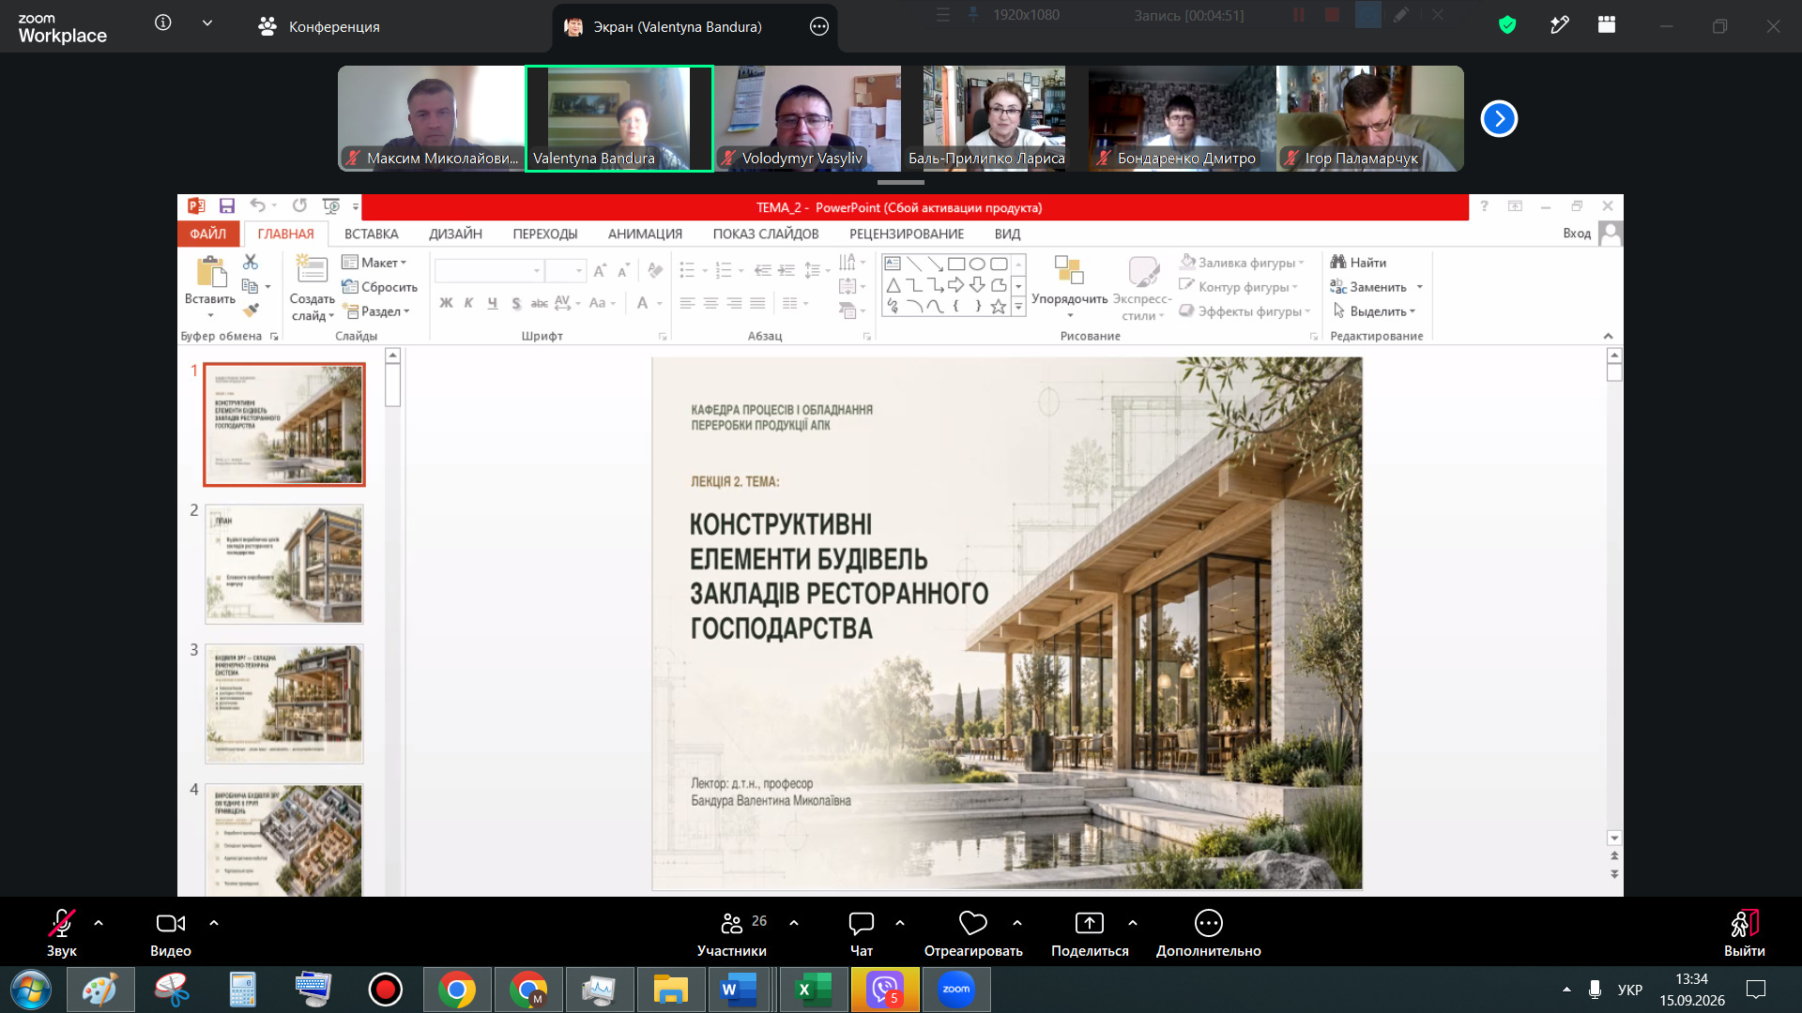1802x1013 pixels.
Task: Show next participants with blue arrow
Action: pos(1499,118)
